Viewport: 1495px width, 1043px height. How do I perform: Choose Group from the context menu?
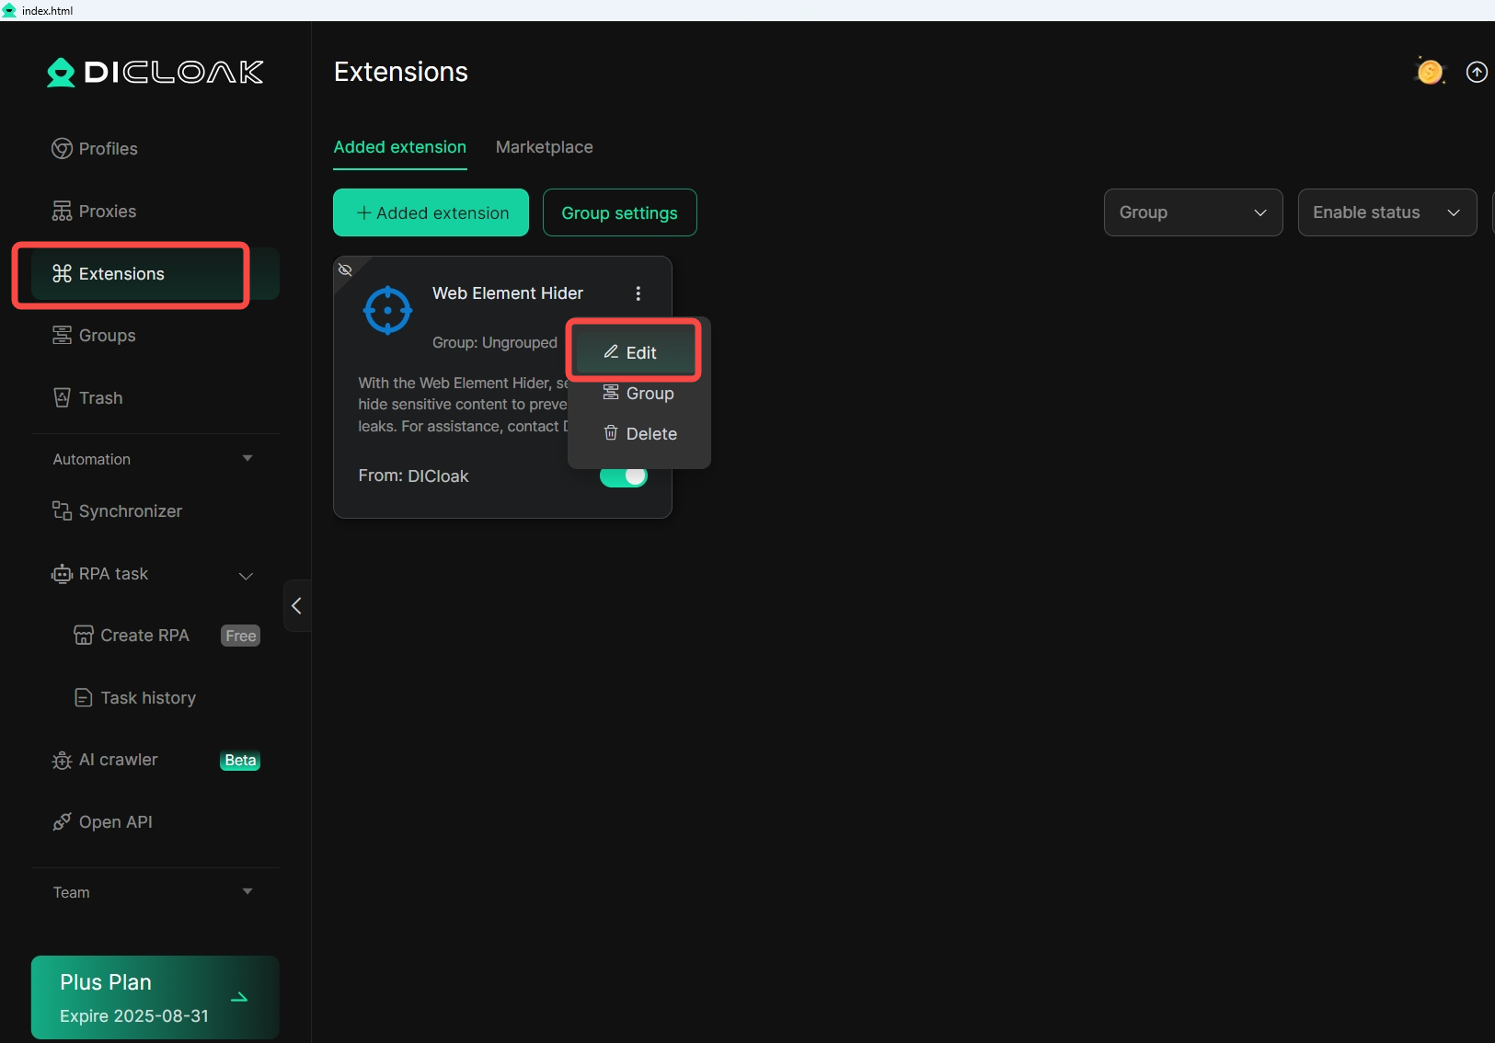click(x=638, y=393)
